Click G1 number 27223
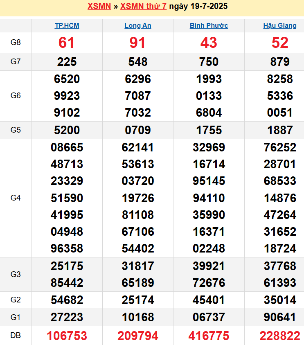 click(x=67, y=317)
